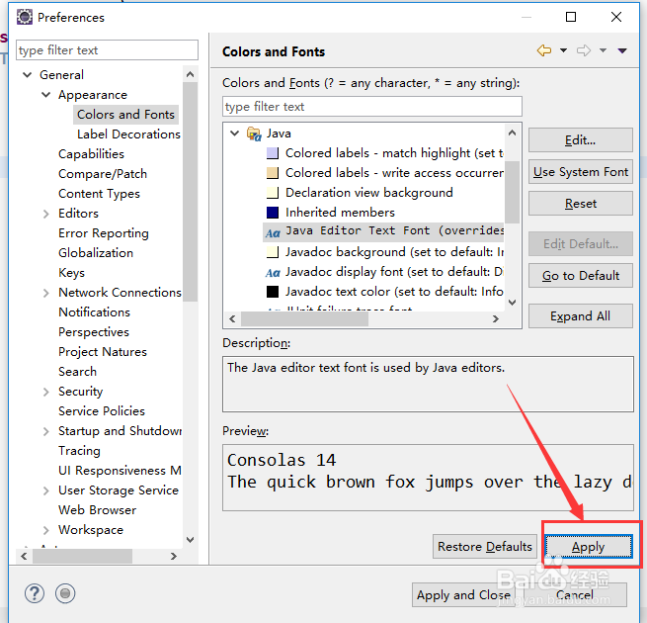This screenshot has height=623, width=647.
Task: Select Colored labels write access swatch
Action: pos(273,173)
